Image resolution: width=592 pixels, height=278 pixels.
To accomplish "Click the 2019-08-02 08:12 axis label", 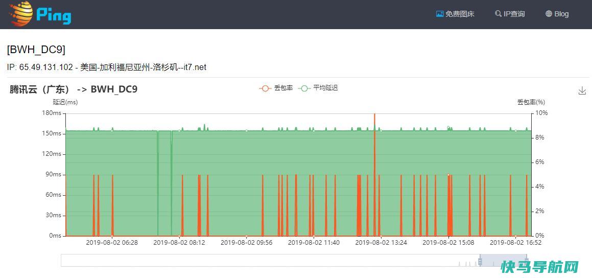I will [179, 243].
